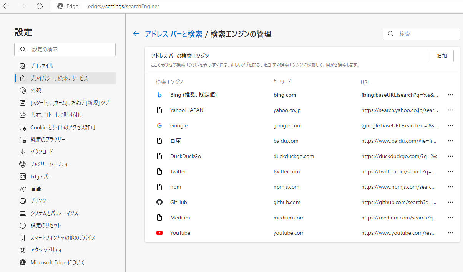The image size is (463, 272).
Task: Open 設定のリセット section
Action: click(65, 225)
